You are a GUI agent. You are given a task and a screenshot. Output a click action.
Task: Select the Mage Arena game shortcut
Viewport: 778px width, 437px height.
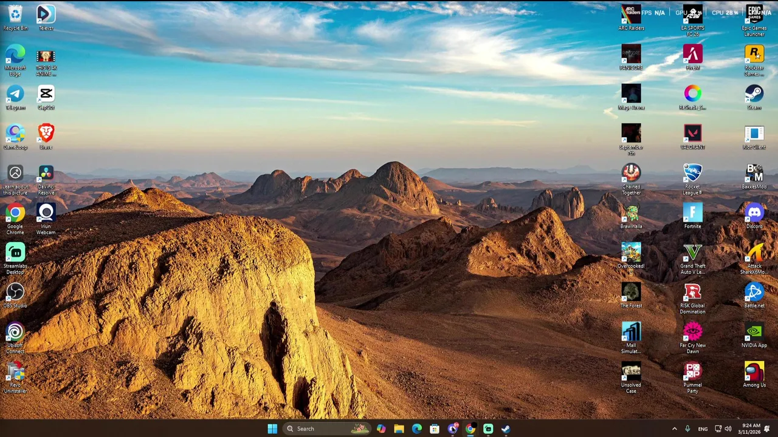click(x=631, y=97)
